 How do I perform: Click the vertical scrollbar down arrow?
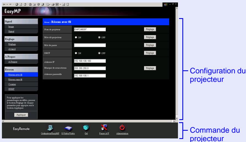pyautogui.click(x=177, y=118)
